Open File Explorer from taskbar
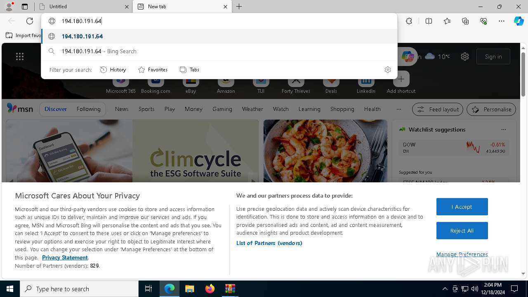This screenshot has width=528, height=297. pyautogui.click(x=189, y=289)
